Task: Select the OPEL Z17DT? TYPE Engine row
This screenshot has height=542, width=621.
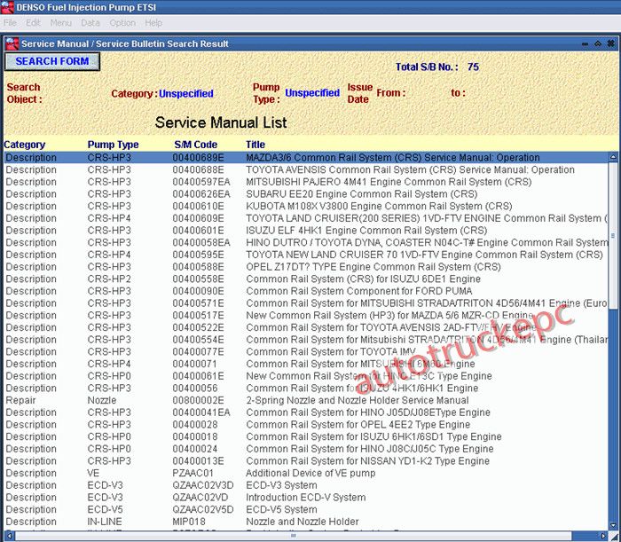Action: pyautogui.click(x=306, y=267)
